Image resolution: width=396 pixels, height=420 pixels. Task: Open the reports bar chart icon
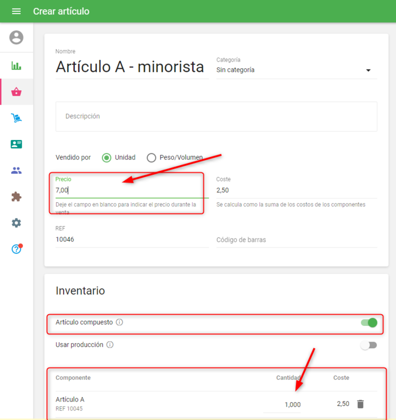pos(16,66)
